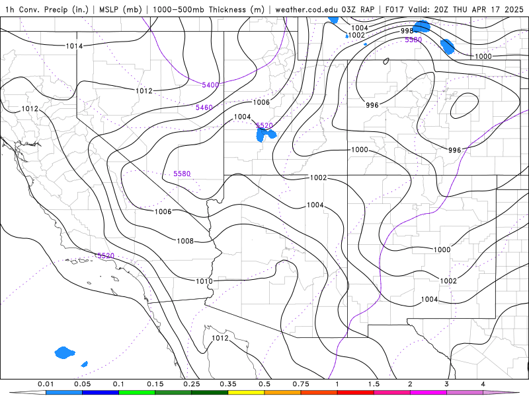Select the red 1 inch legend swatch
529x396 pixels.
coord(356,393)
